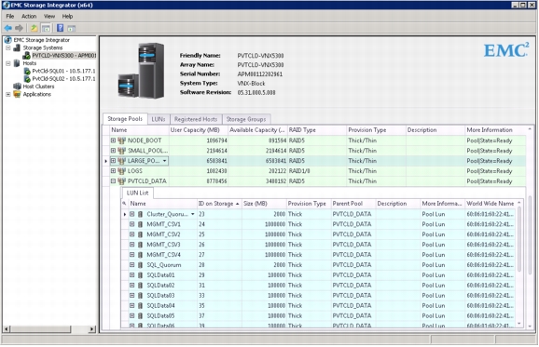Click the serial number APM00112202961
Viewport: 539px width, 347px height.
[x=260, y=74]
